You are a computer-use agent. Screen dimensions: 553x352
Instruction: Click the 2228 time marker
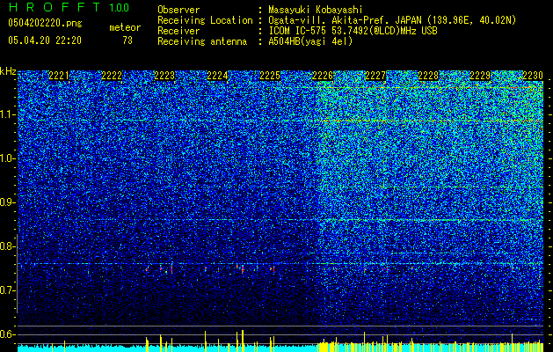pos(428,76)
